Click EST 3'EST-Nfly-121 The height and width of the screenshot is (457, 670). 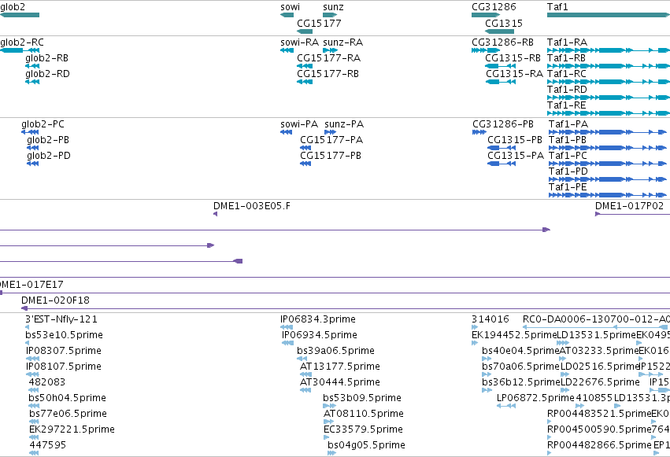(x=28, y=327)
